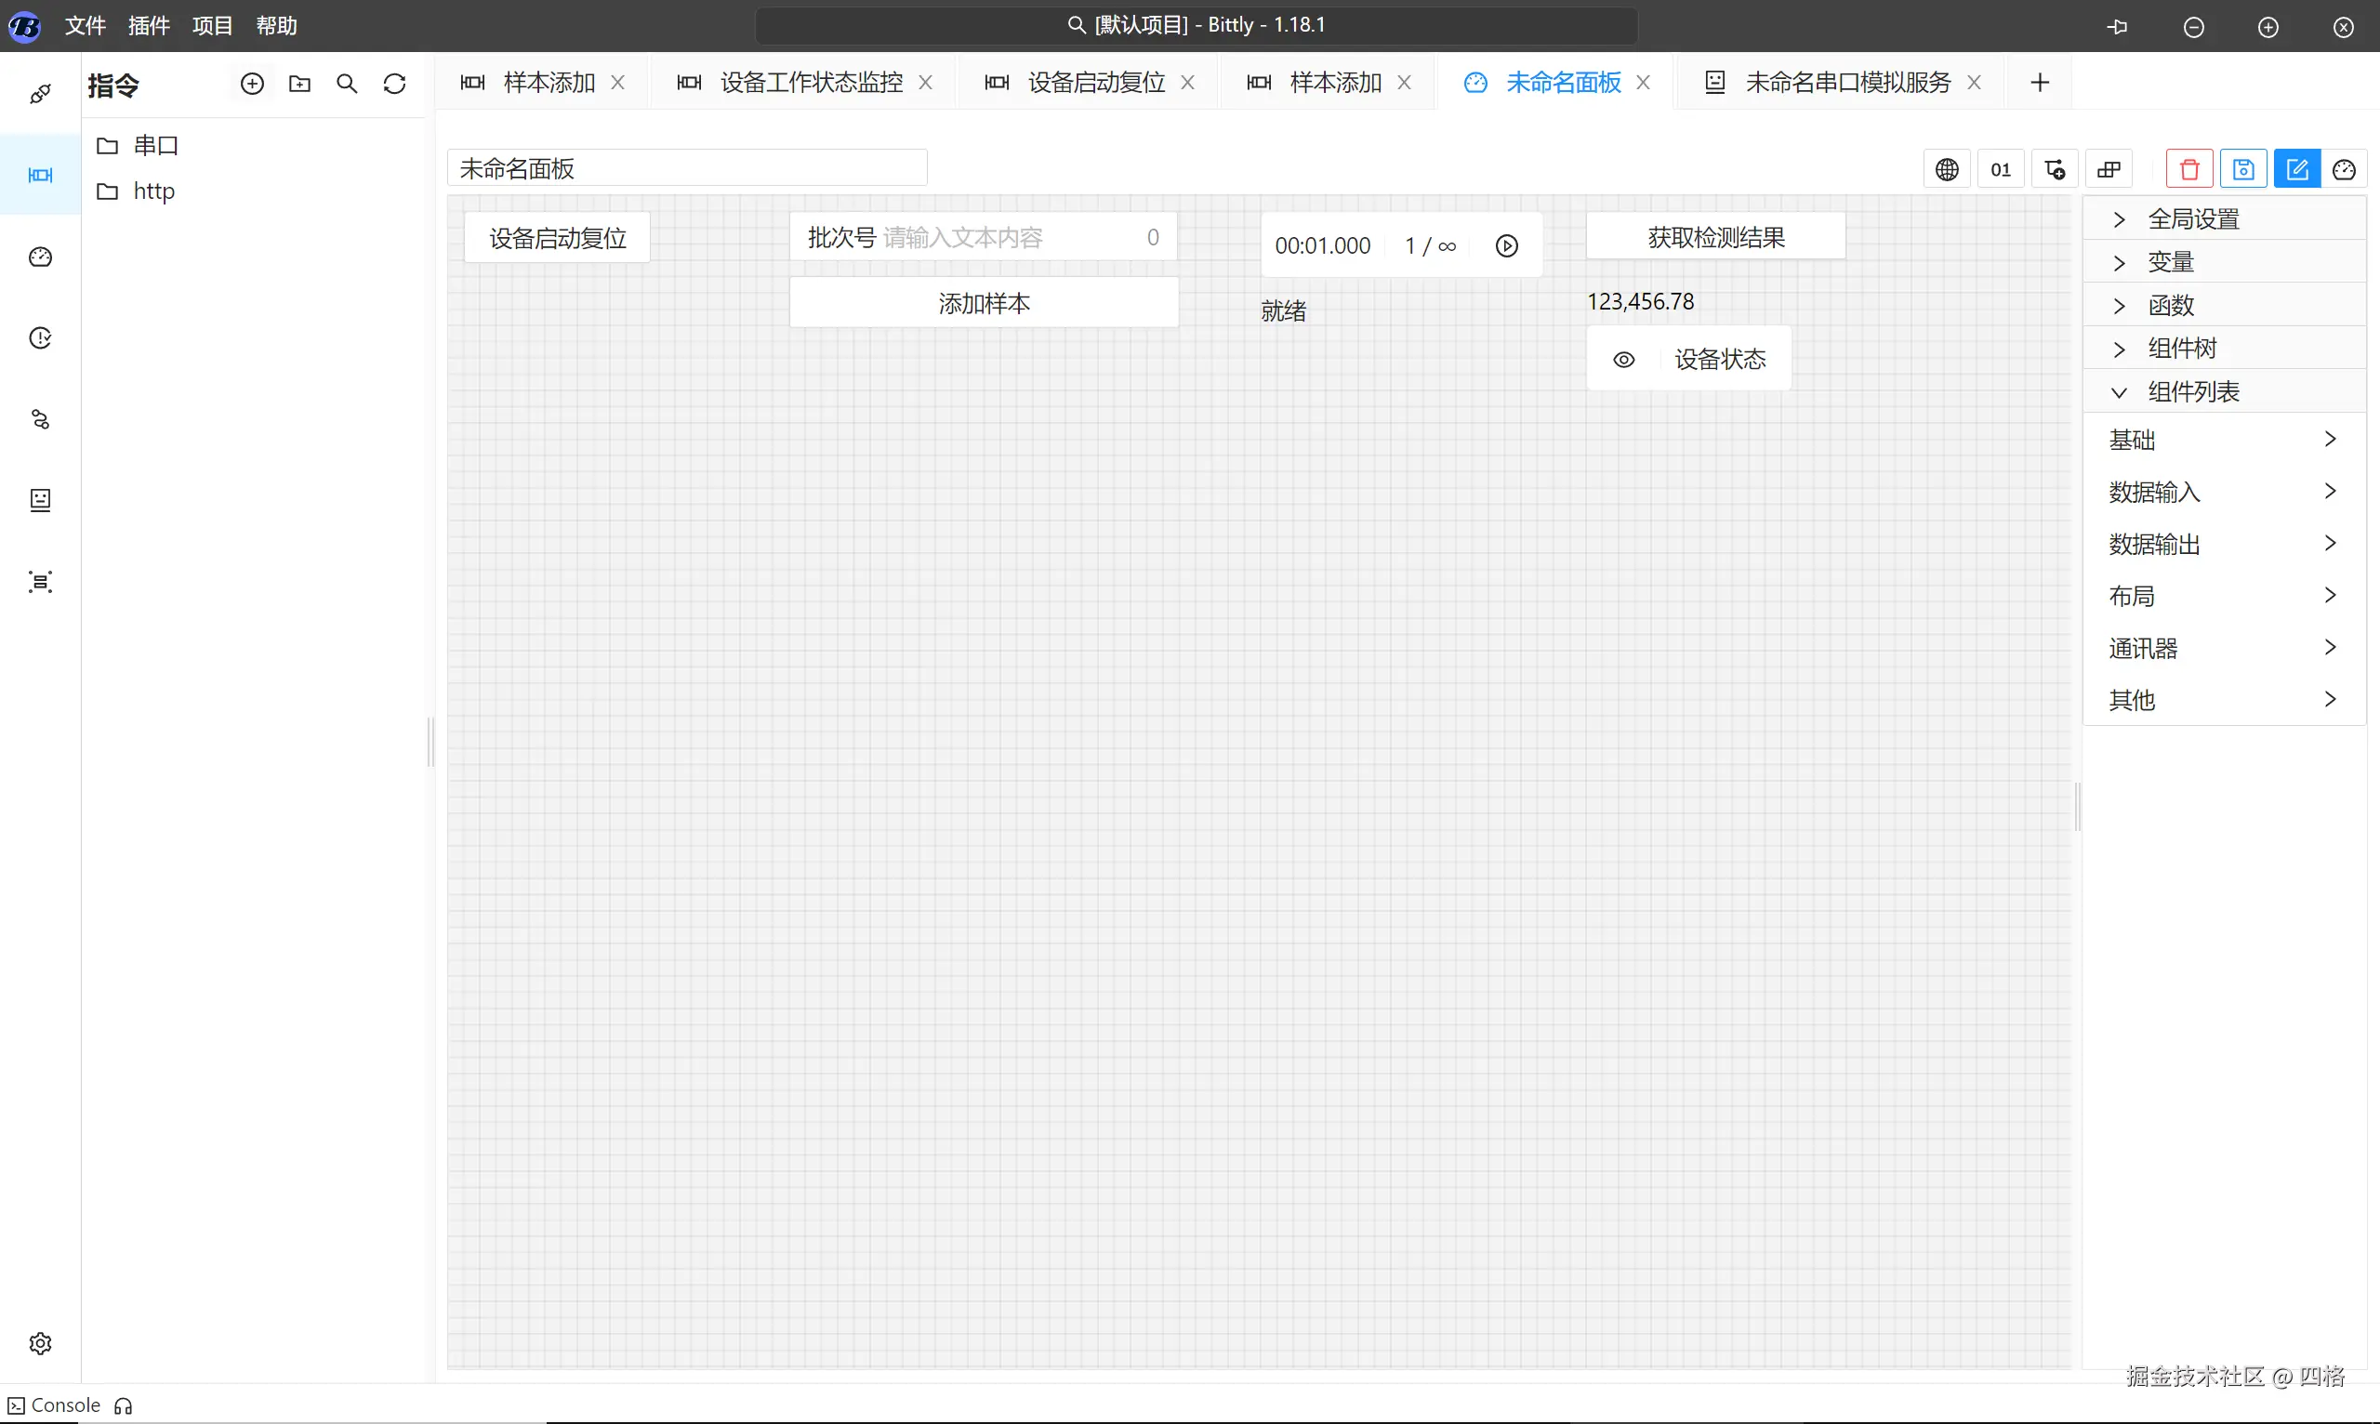Click the pin window icon in title bar
The image size is (2380, 1424).
(2117, 27)
